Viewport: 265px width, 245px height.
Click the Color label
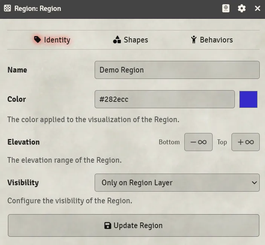point(17,99)
